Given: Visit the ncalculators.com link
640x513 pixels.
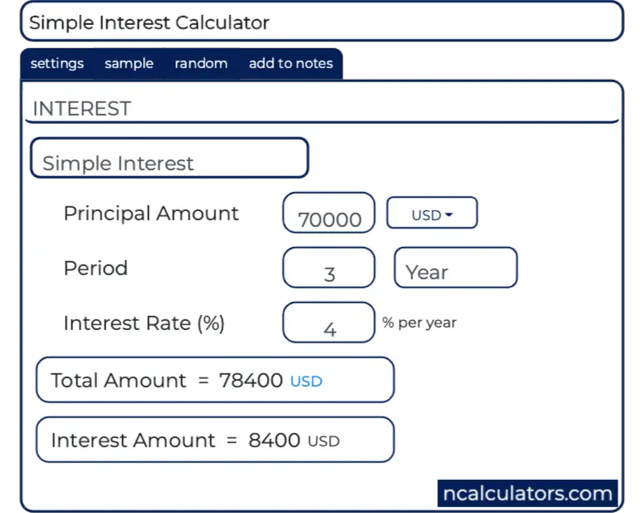Looking at the screenshot, I should pyautogui.click(x=527, y=493).
